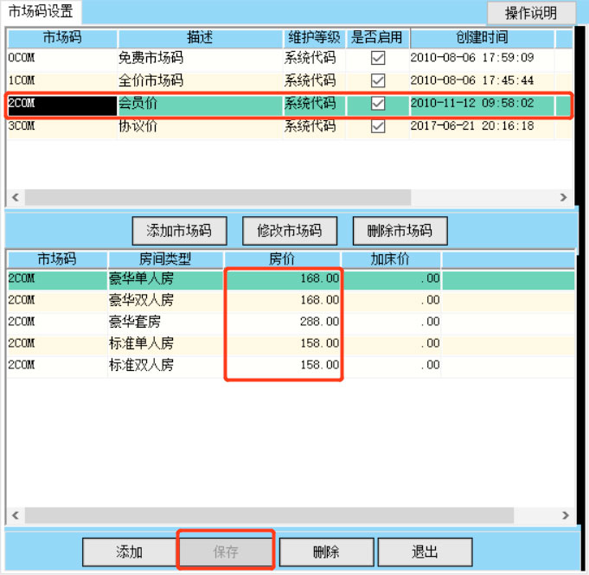Image resolution: width=589 pixels, height=575 pixels.
Task: Click 添加市场码 button
Action: [x=180, y=231]
